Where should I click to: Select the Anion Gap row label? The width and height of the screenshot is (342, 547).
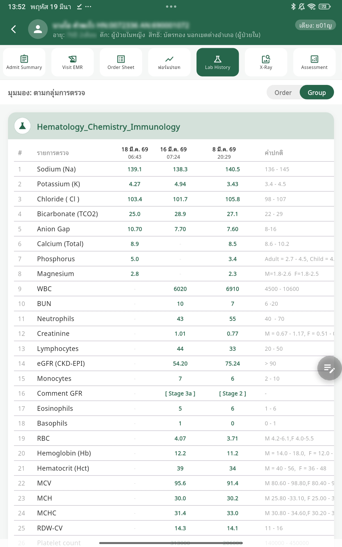53,229
